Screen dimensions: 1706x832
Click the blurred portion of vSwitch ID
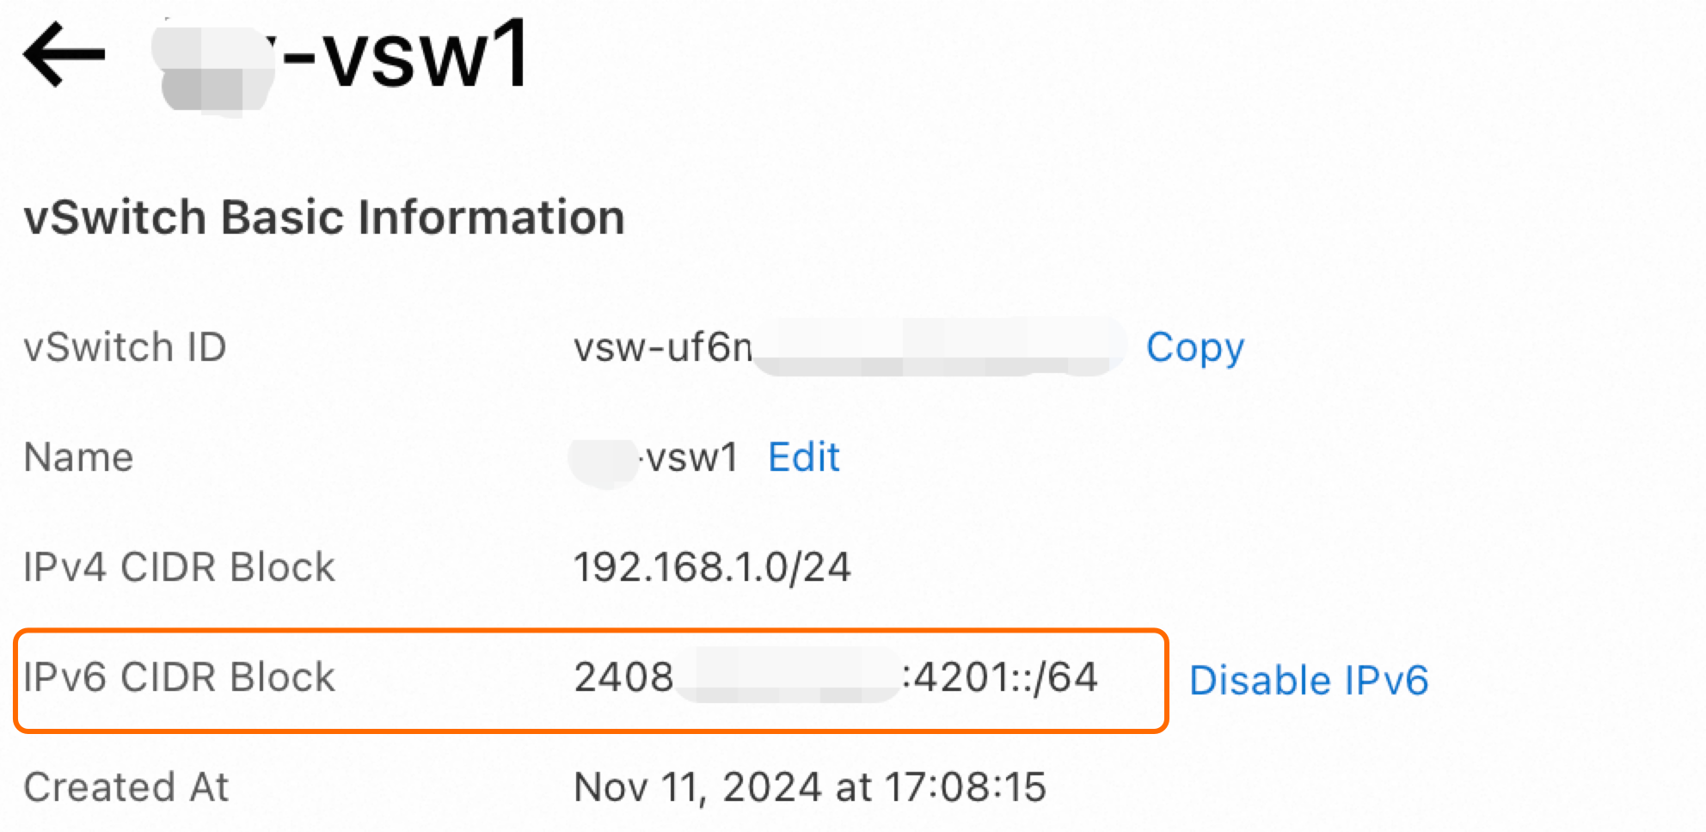coord(937,348)
